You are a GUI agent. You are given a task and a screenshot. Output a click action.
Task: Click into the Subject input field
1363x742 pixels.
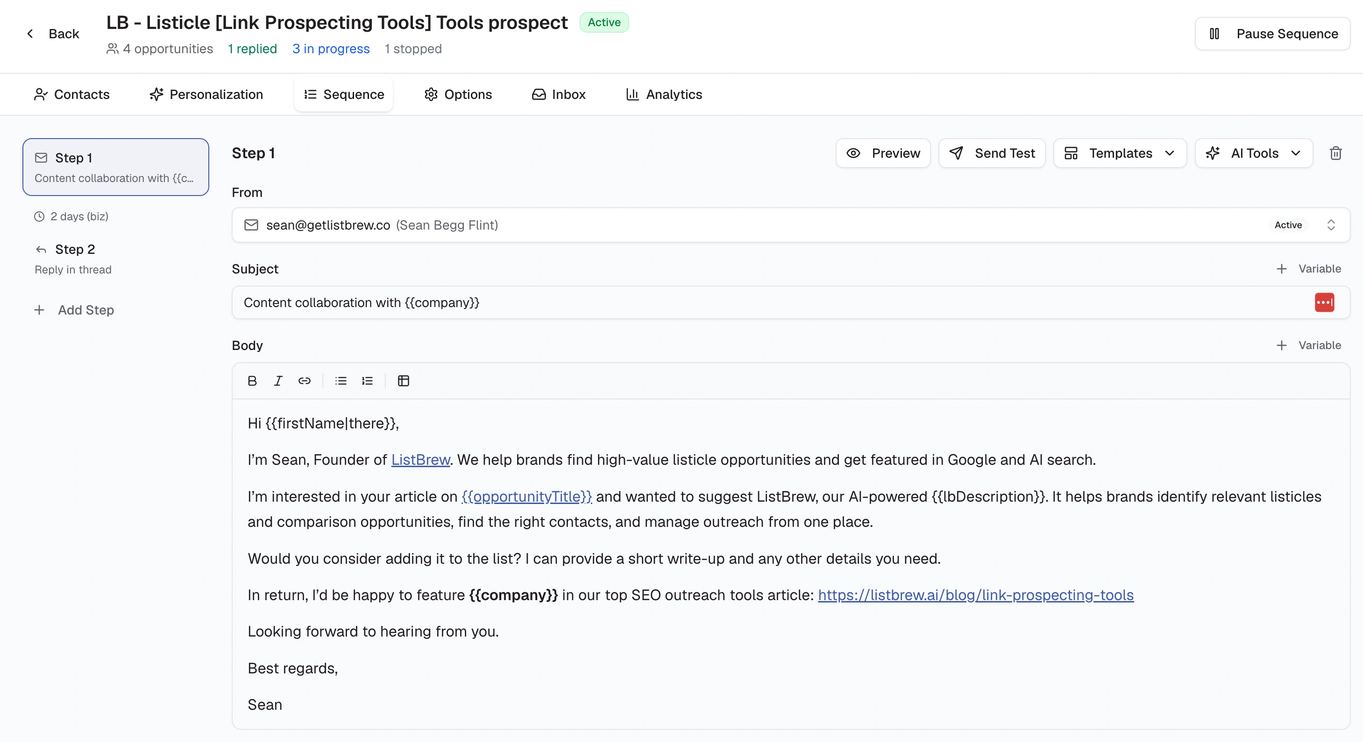pyautogui.click(x=790, y=302)
